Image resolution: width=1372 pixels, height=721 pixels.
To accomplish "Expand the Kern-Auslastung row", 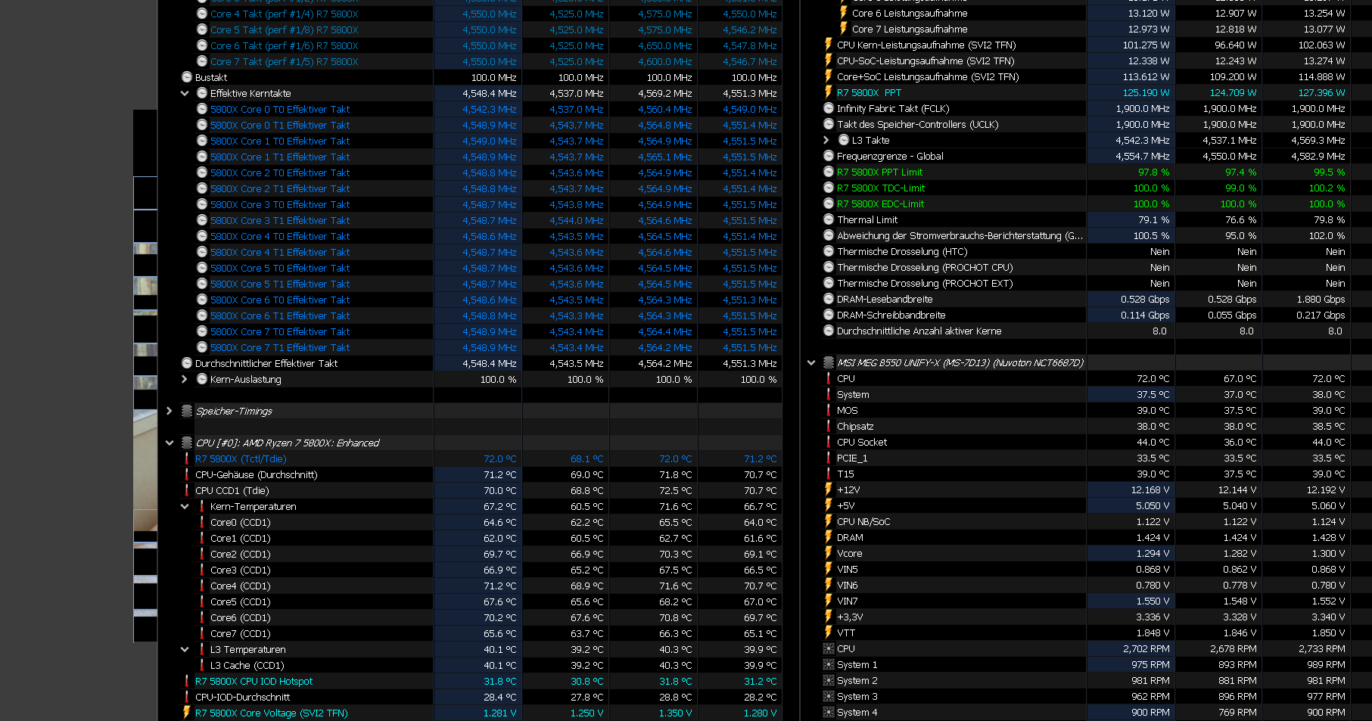I will (185, 380).
